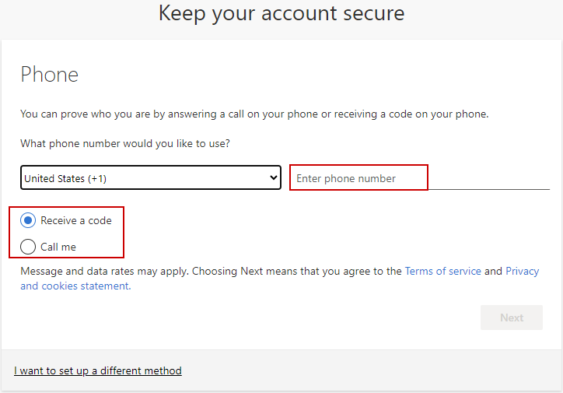The width and height of the screenshot is (563, 393).
Task: Click the "What phone number would you like to use?" prompt
Action: click(x=125, y=143)
